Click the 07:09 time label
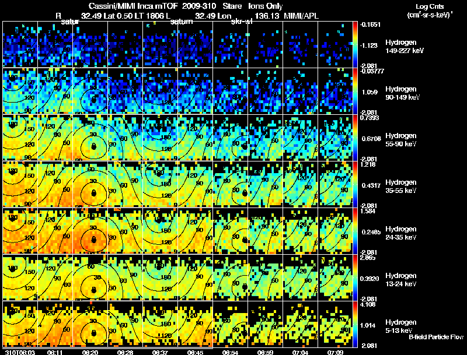Image resolution: width=467 pixels, height=355 pixels. [x=335, y=352]
